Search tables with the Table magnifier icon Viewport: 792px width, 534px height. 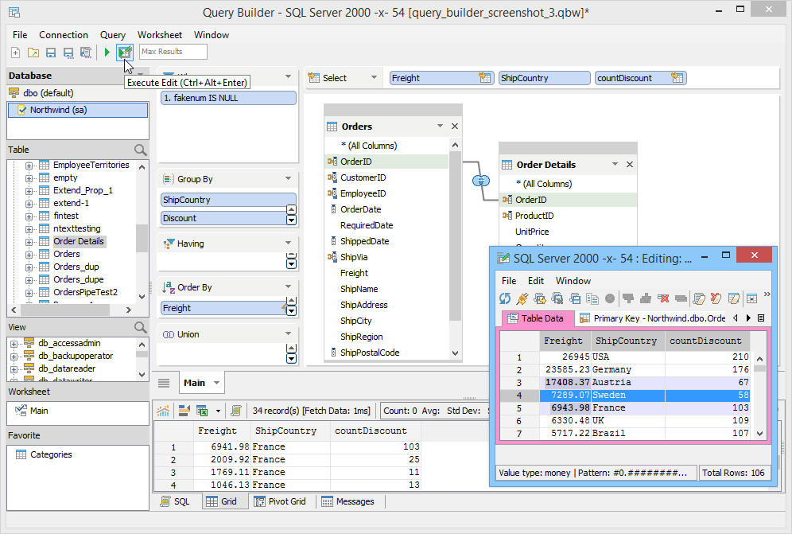pos(141,150)
